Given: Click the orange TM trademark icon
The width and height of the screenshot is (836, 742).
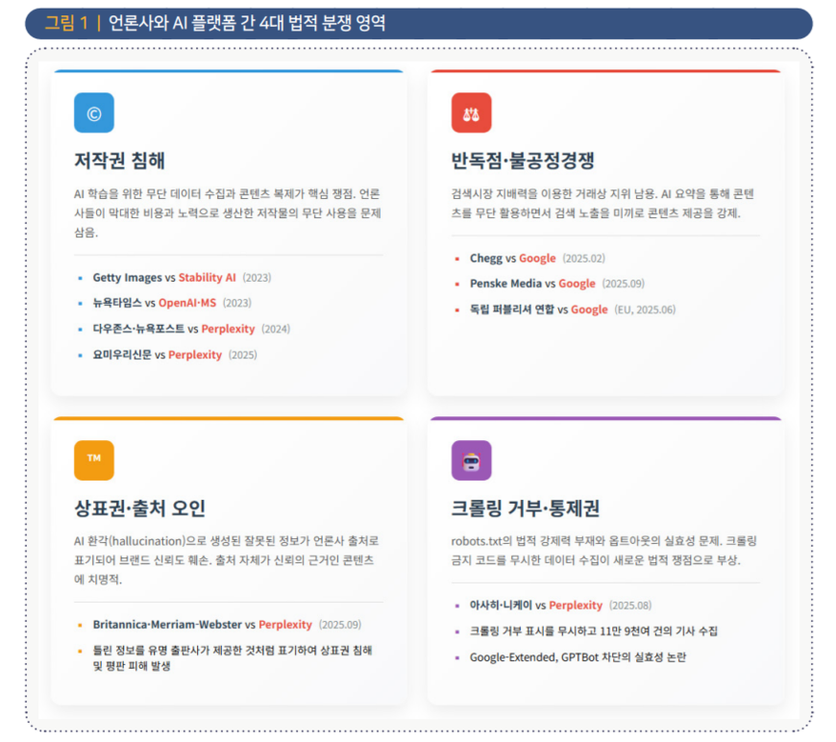Looking at the screenshot, I should coord(94,459).
